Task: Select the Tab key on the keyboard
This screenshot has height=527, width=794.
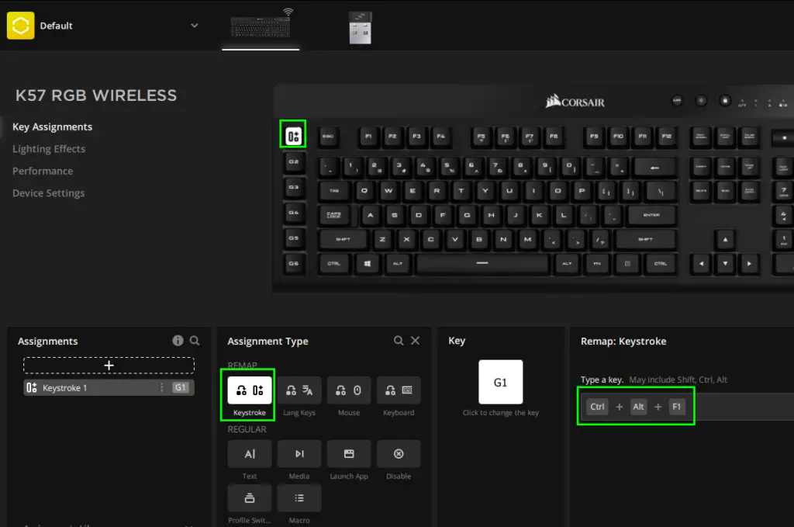Action: [334, 190]
